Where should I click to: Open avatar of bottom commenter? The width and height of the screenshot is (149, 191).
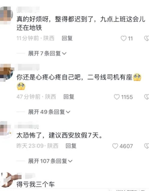point(7,180)
